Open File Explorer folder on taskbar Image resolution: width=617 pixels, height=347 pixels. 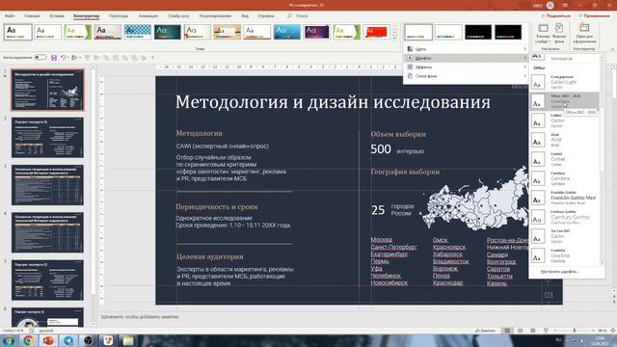[x=128, y=340]
